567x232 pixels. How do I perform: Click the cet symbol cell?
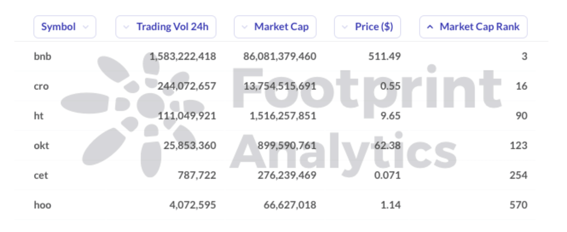pos(41,175)
